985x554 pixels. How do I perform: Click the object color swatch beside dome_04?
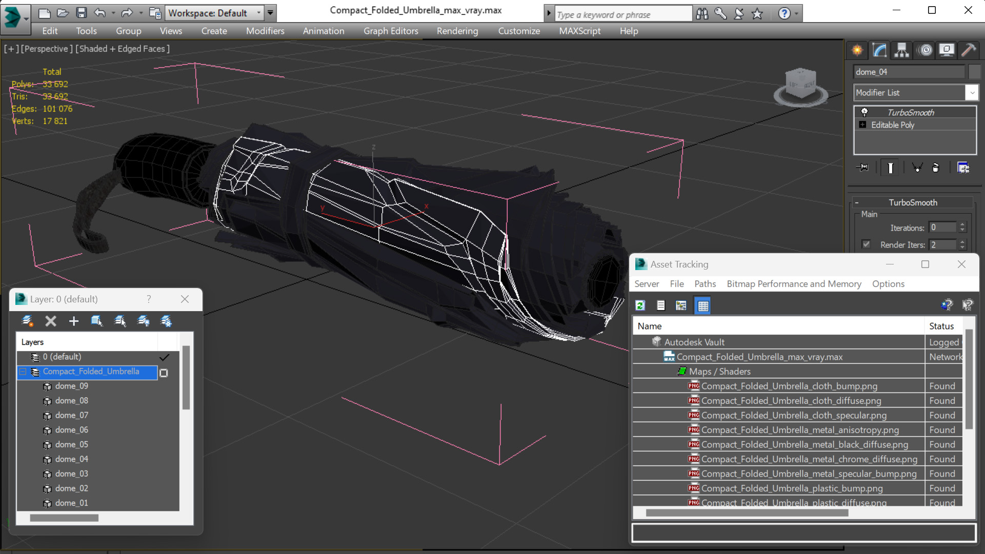(974, 72)
